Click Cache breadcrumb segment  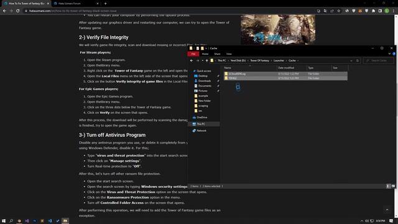(x=292, y=61)
